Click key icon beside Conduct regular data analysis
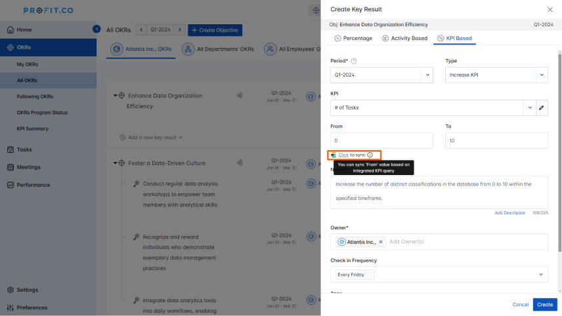The height and width of the screenshot is (316, 562). click(136, 184)
